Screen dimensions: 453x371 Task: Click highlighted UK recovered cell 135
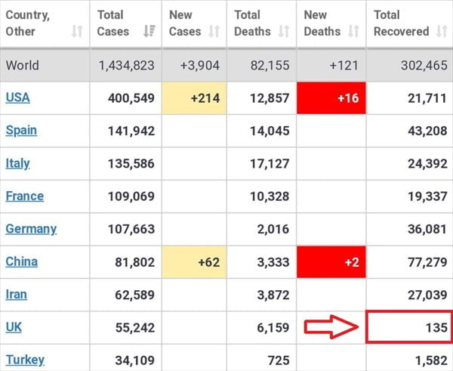[x=408, y=327]
